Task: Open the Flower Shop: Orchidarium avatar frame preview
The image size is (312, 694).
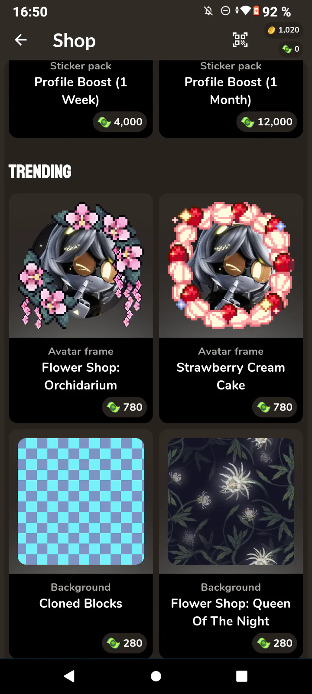Action: [x=81, y=265]
